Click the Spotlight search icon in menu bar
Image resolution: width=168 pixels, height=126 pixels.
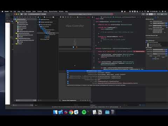[x=160, y=12]
